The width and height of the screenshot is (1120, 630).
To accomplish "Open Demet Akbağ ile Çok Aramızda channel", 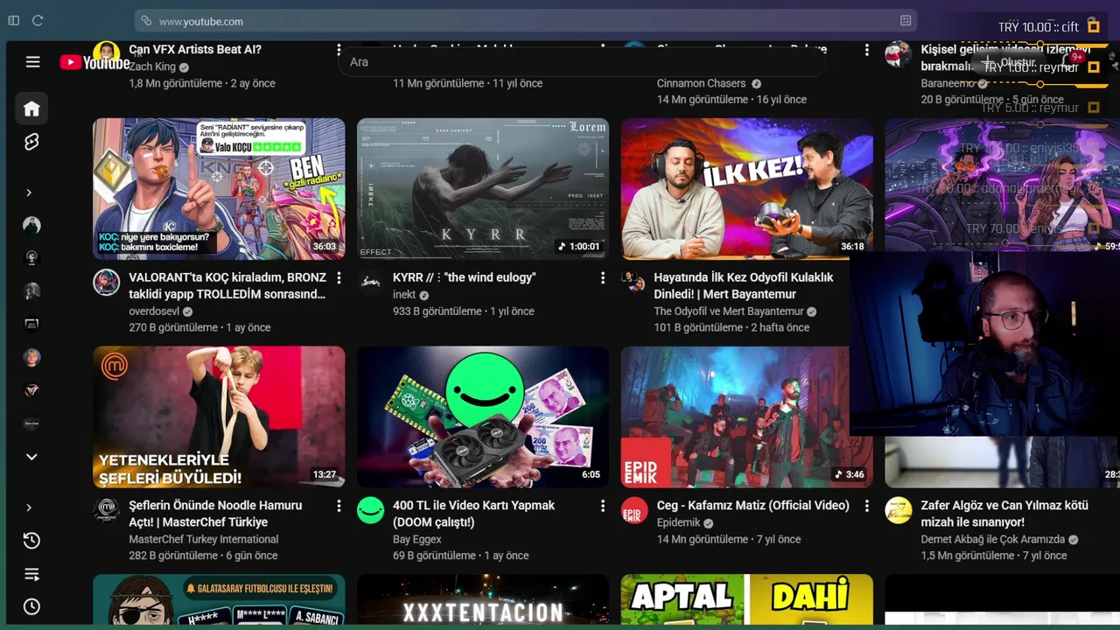I will 992,539.
